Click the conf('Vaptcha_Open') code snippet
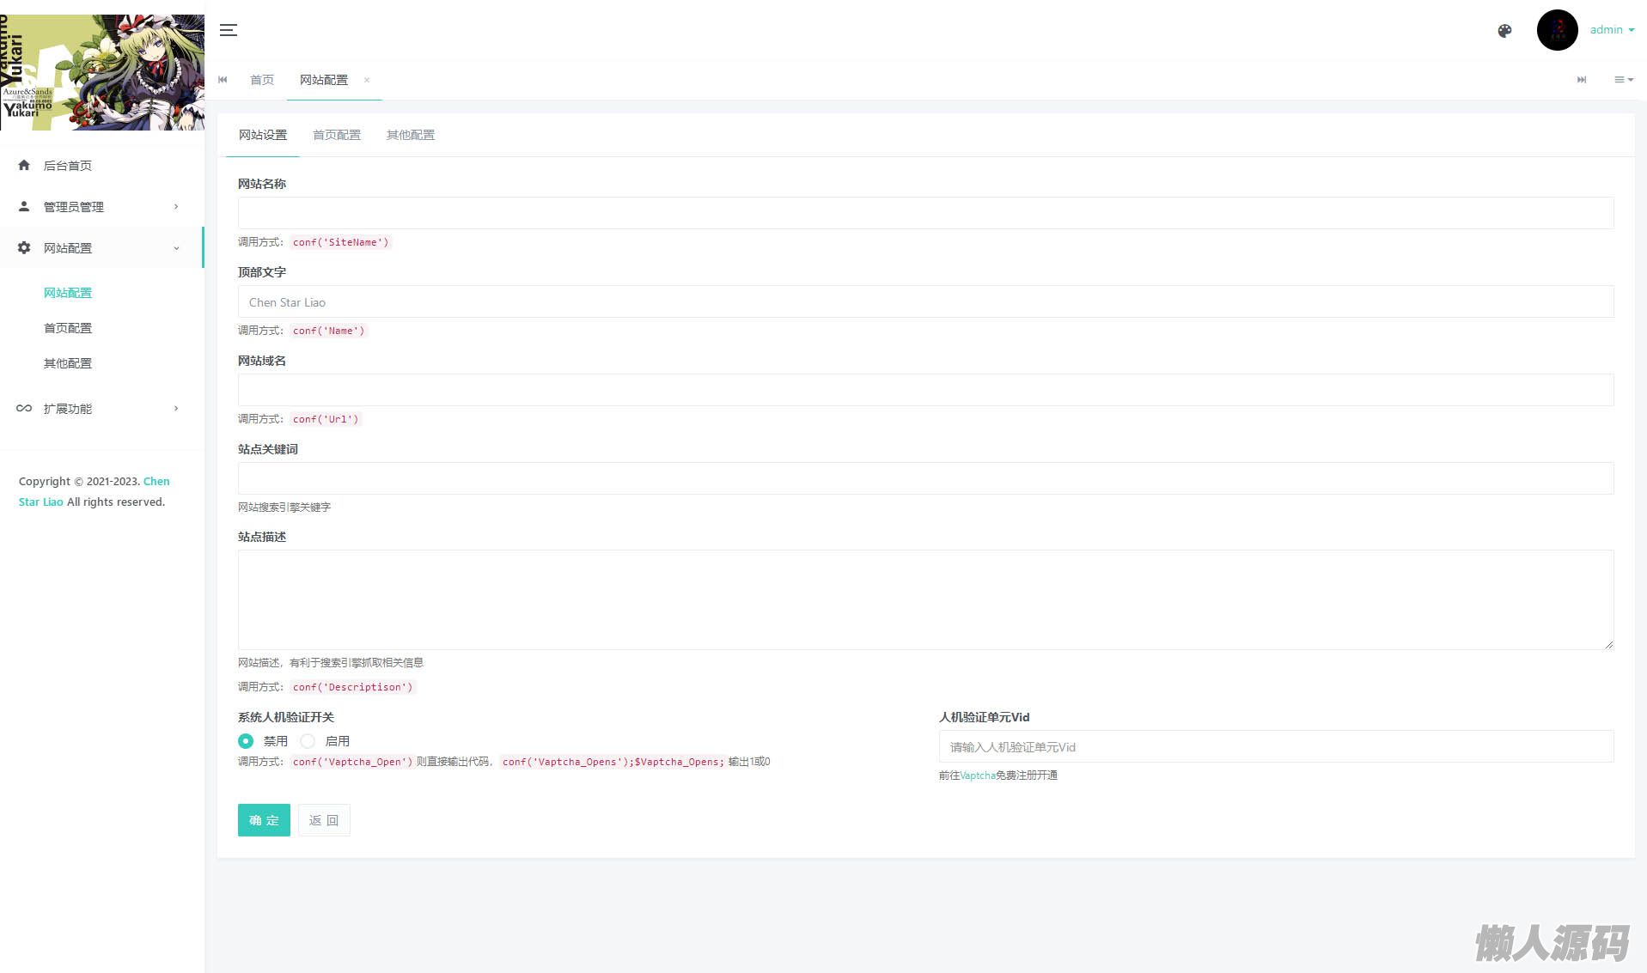Image resolution: width=1647 pixels, height=973 pixels. point(352,762)
